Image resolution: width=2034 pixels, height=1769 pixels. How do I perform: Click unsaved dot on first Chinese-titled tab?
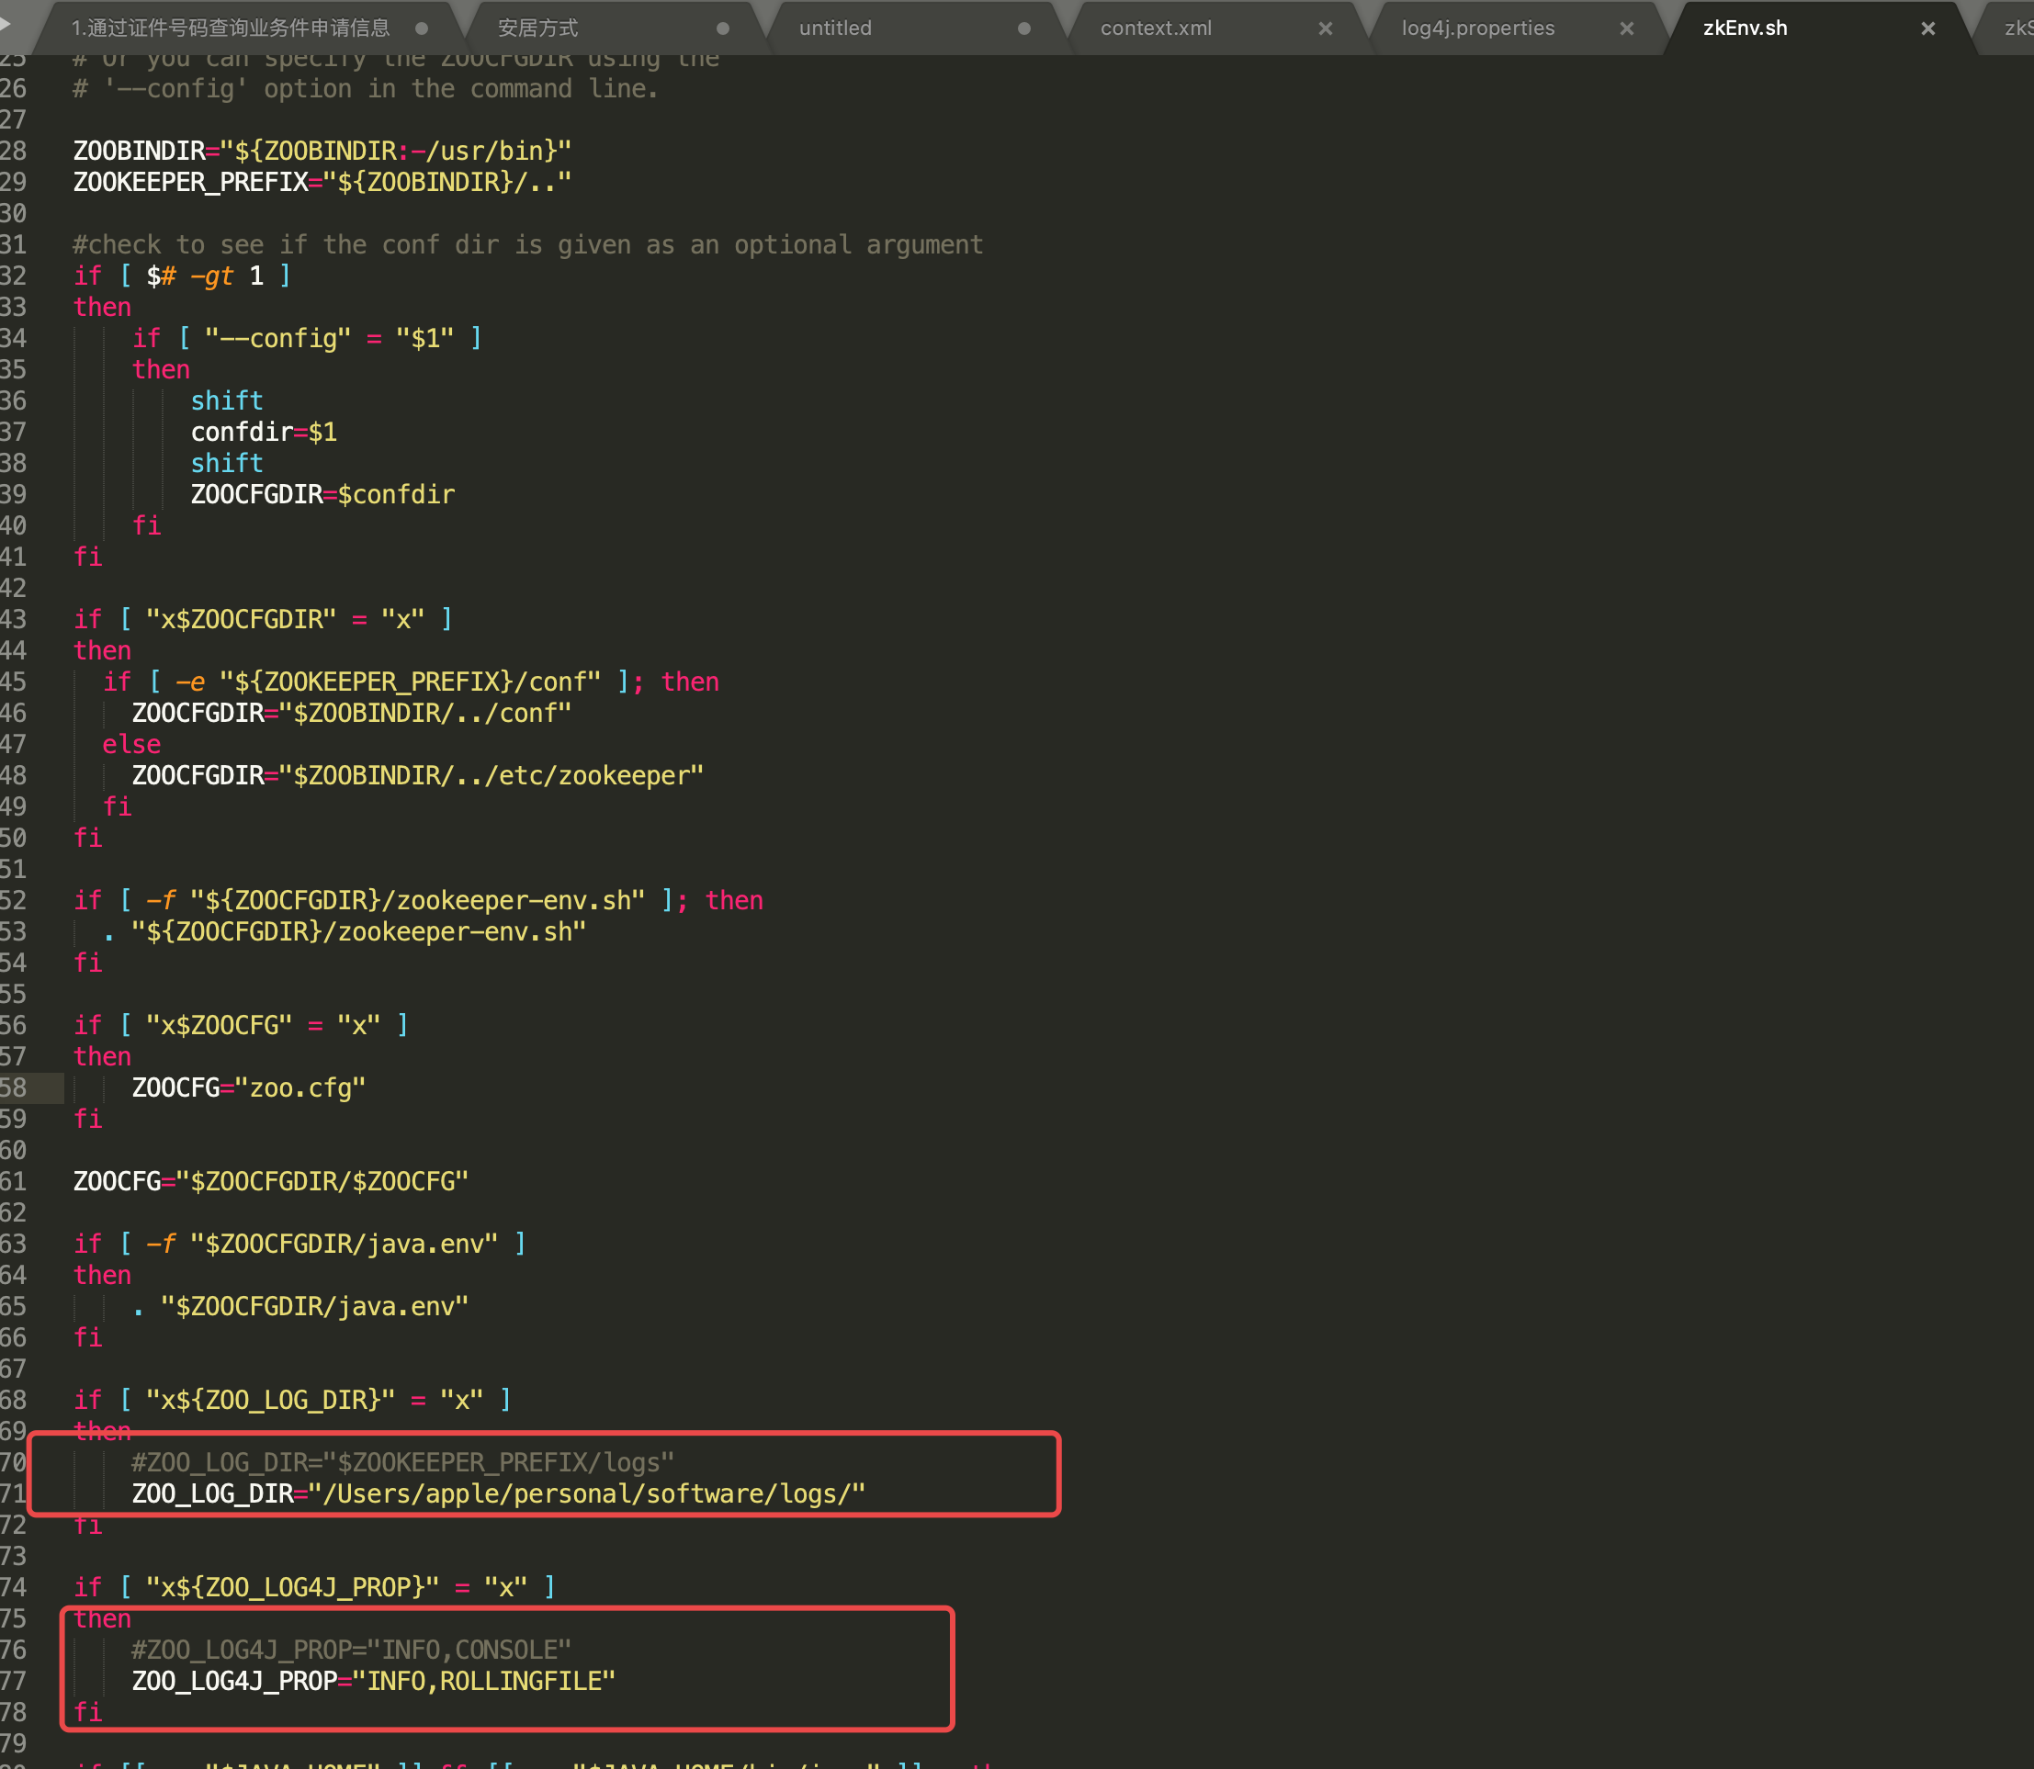pos(422,28)
